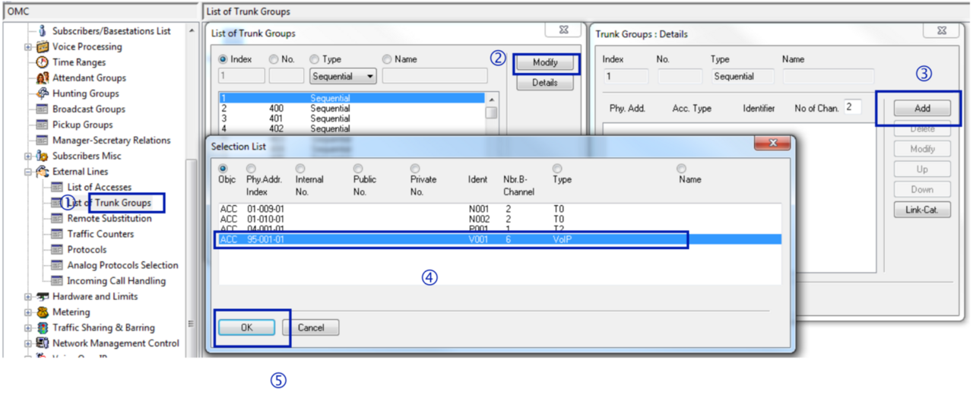The width and height of the screenshot is (973, 398).
Task: Click the Voice Processing folder icon
Action: click(x=43, y=47)
